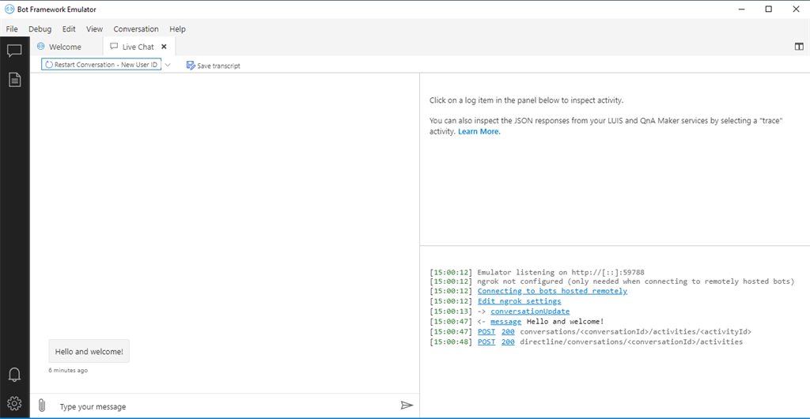Open the notifications bell icon

tap(14, 375)
